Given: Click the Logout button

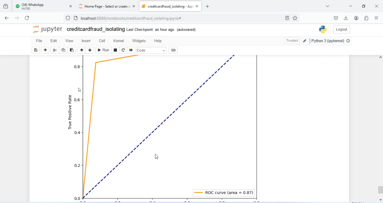Looking at the screenshot, I should click(x=341, y=29).
